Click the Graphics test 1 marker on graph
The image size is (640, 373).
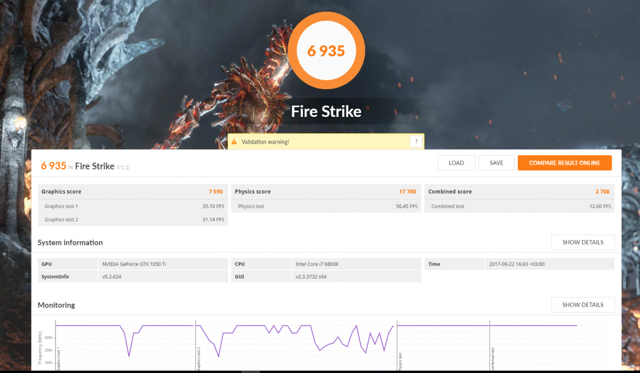point(59,359)
